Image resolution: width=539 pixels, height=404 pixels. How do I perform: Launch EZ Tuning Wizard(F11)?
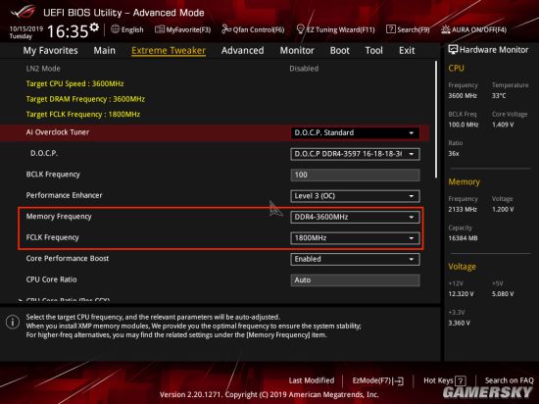[x=335, y=29]
